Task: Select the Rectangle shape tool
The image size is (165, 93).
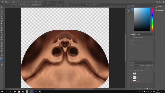Action: pos(2,49)
